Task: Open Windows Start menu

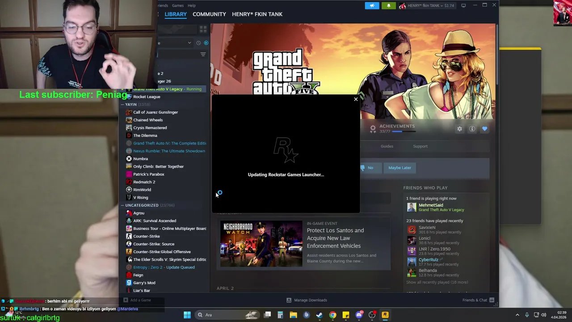Action: point(187,315)
